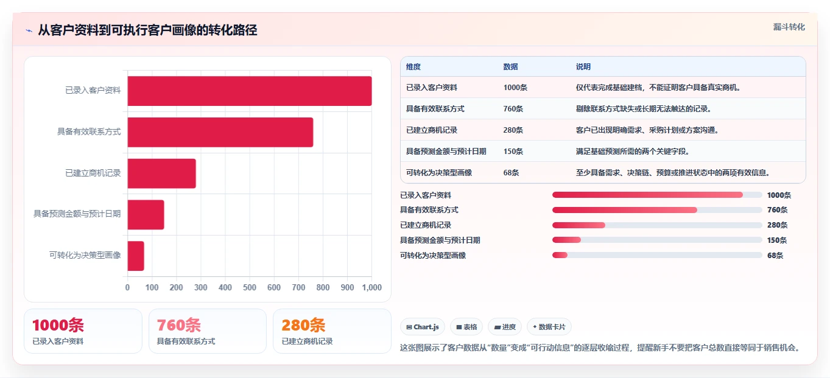
Task: Click the 具备有效联系方式 bar in the chart
Action: coord(220,132)
